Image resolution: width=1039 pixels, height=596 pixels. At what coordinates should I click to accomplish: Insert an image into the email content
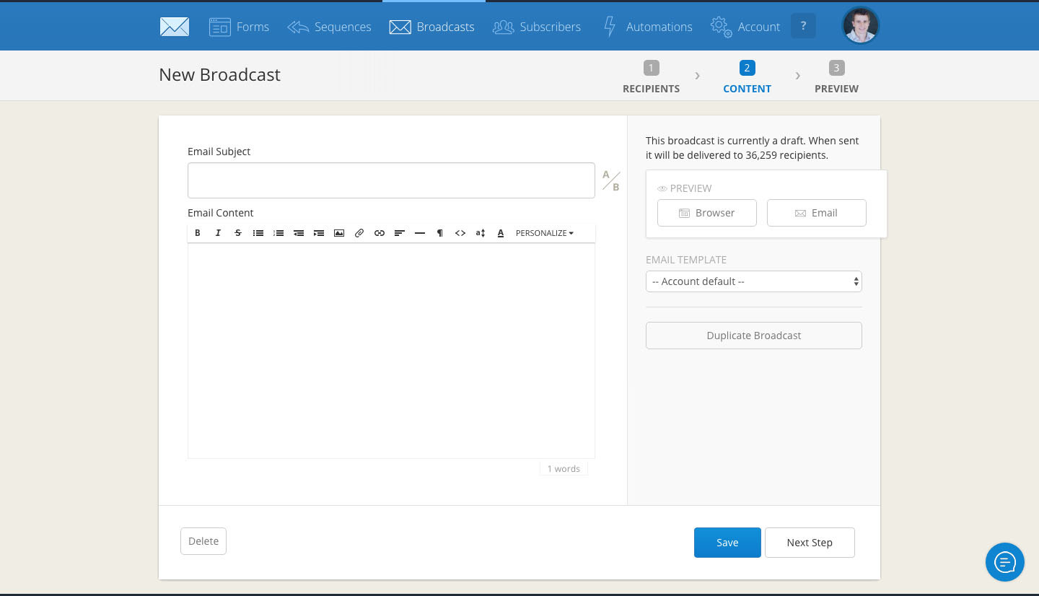339,233
